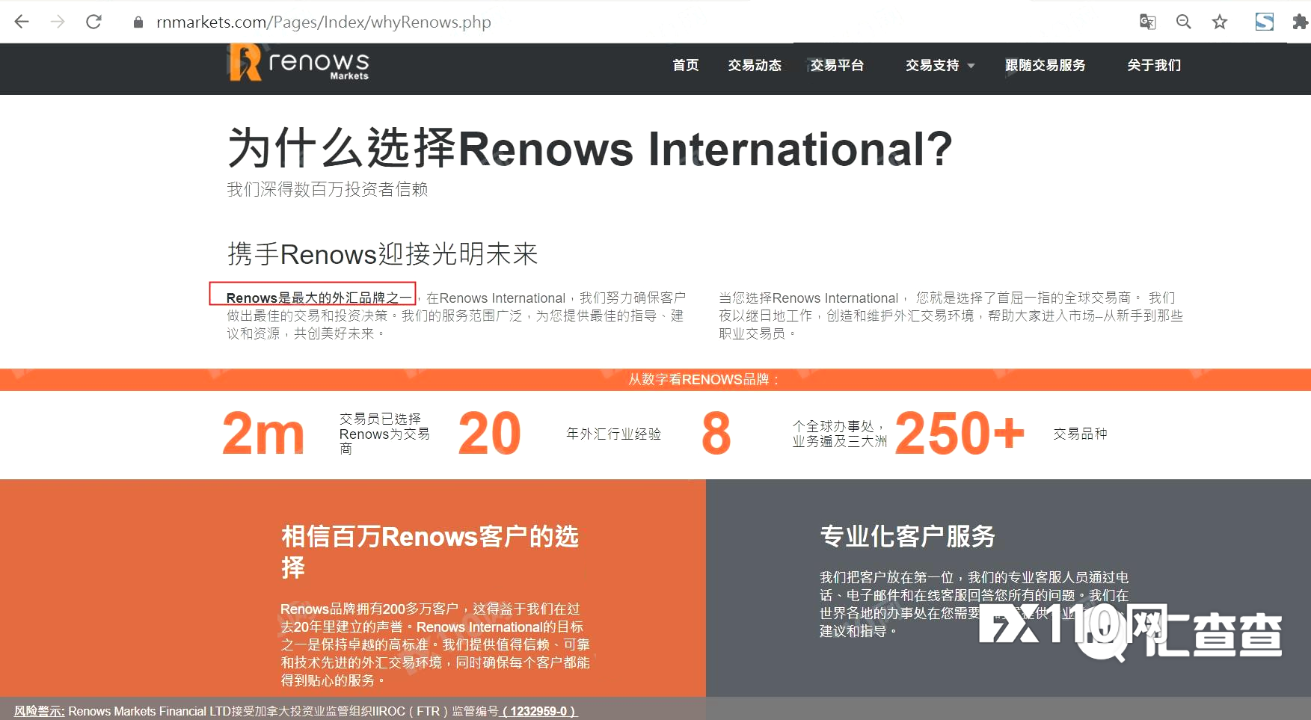The width and height of the screenshot is (1311, 720).
Task: Click the browser back arrow
Action: point(22,22)
